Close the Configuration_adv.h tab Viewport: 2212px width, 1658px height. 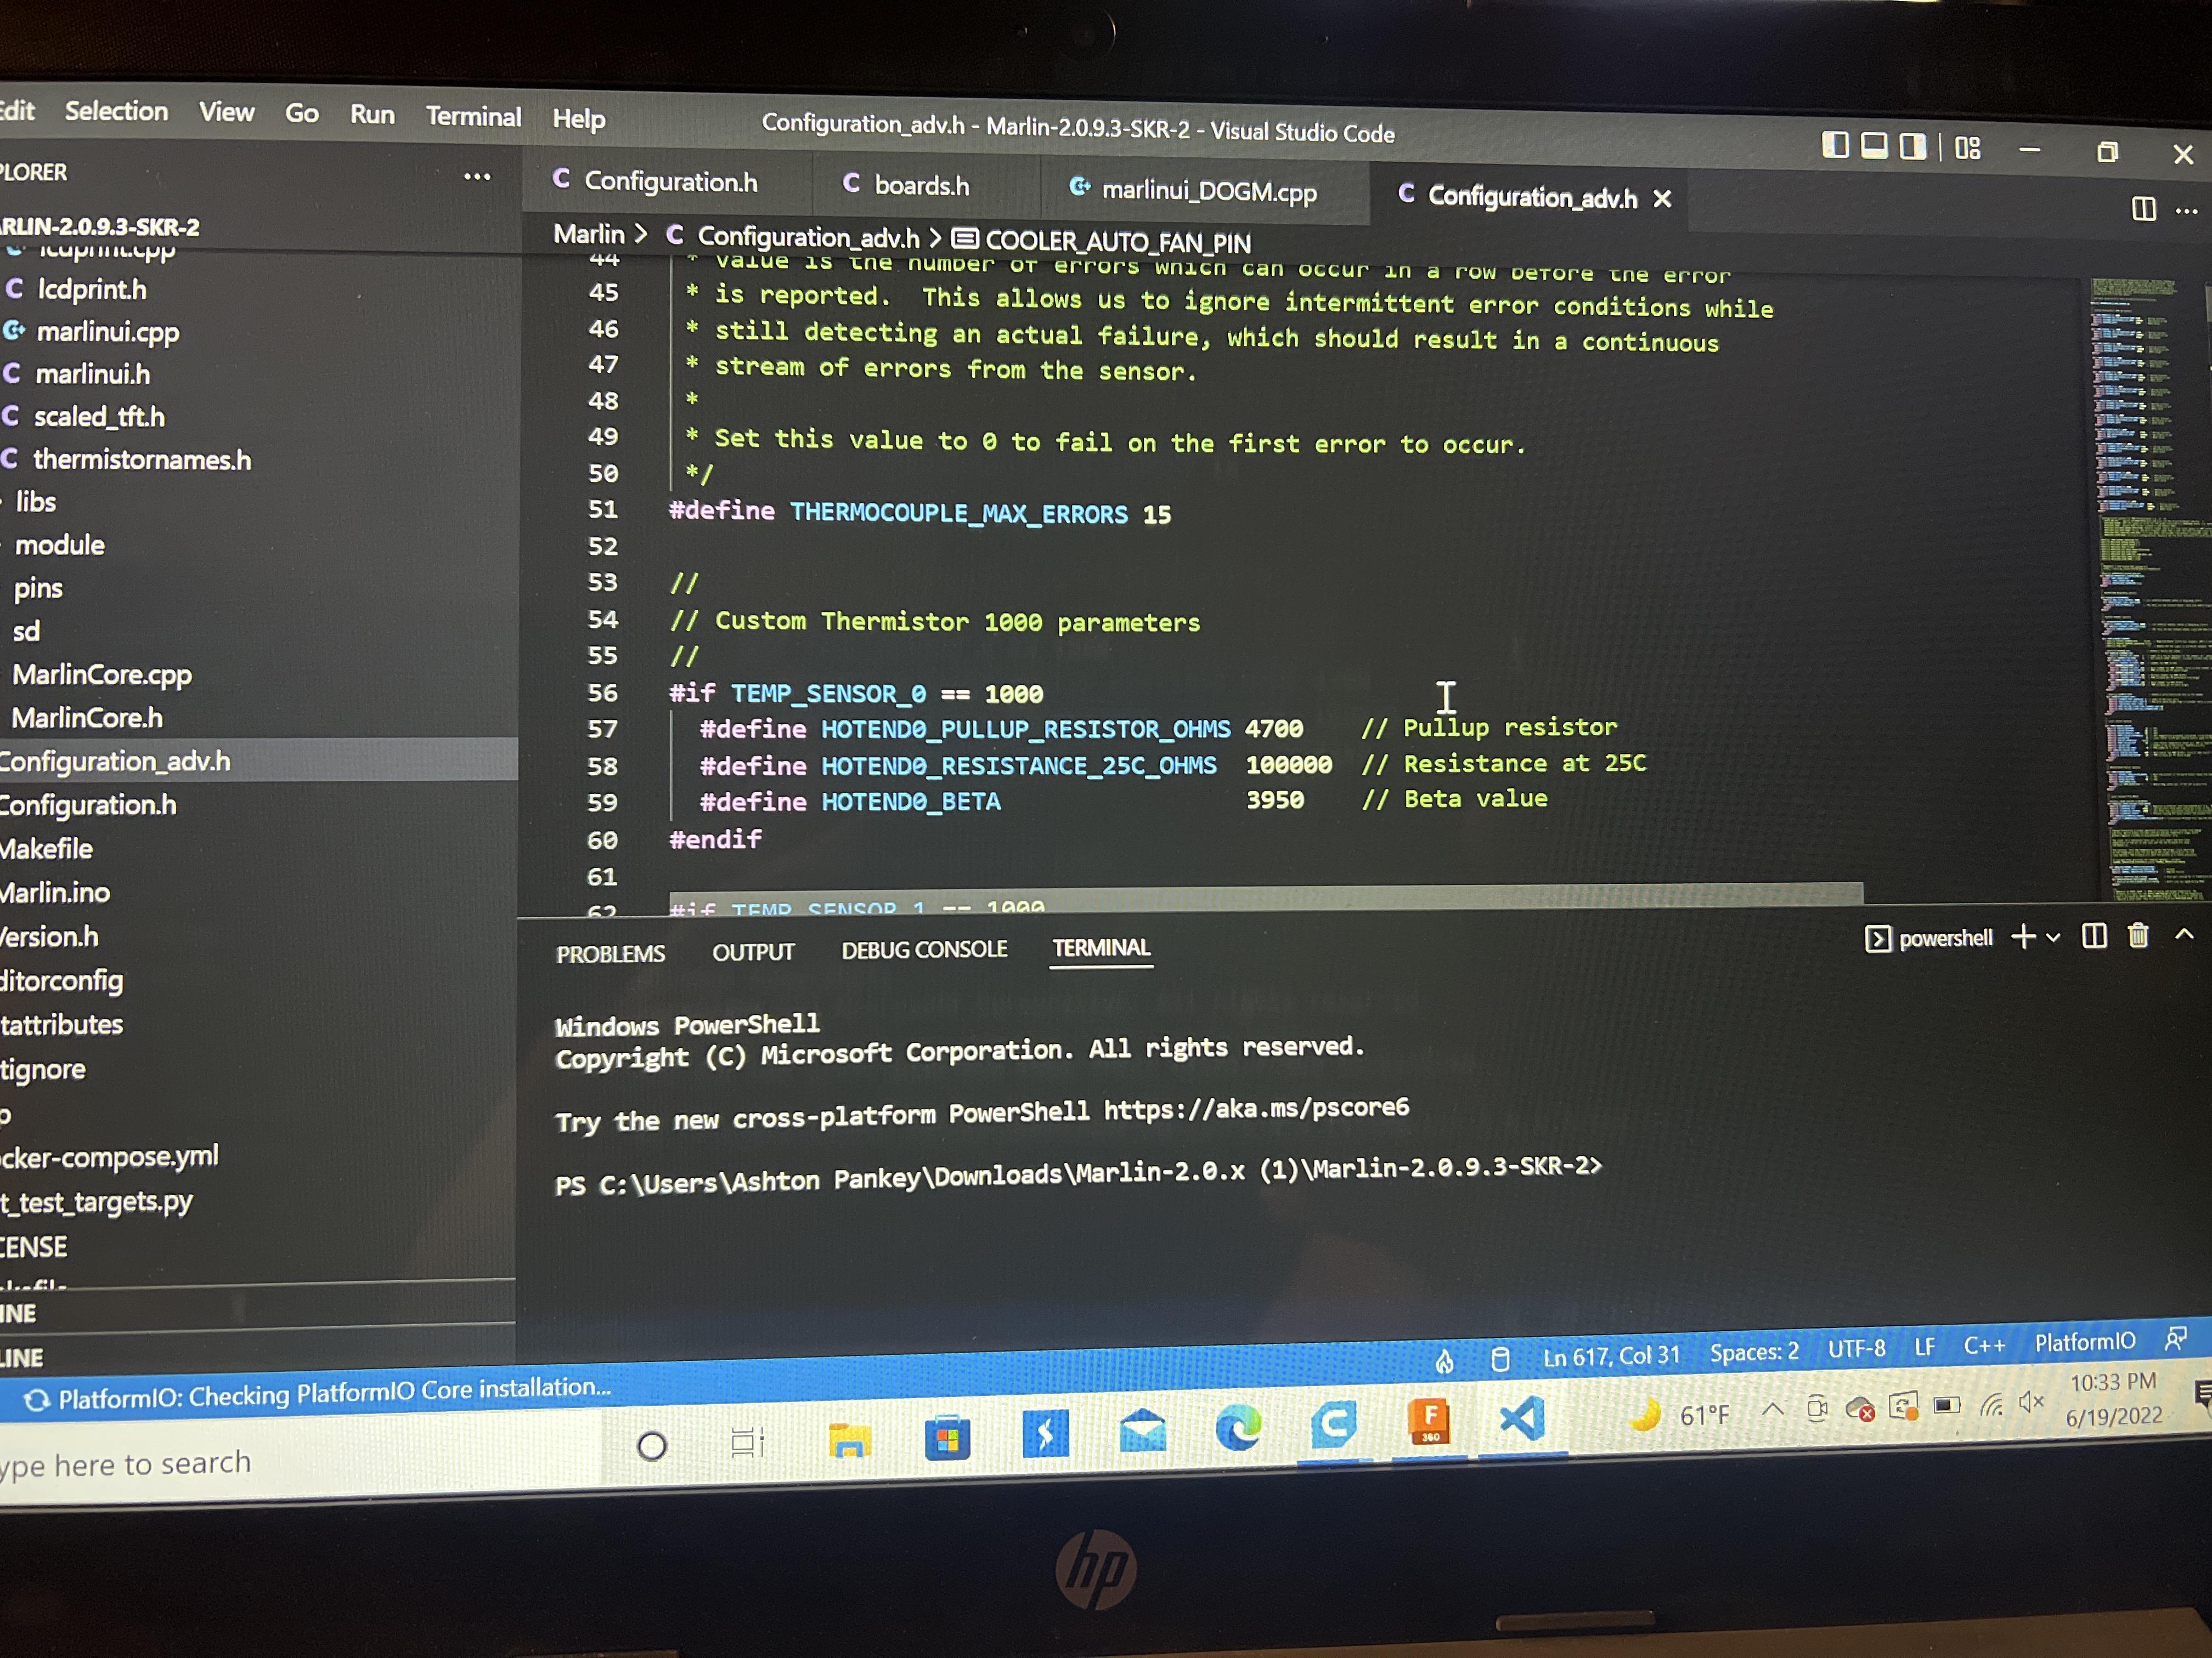1662,199
